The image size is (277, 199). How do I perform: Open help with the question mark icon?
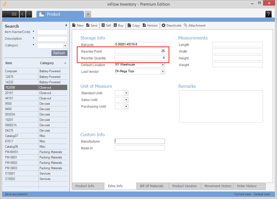(x=268, y=14)
